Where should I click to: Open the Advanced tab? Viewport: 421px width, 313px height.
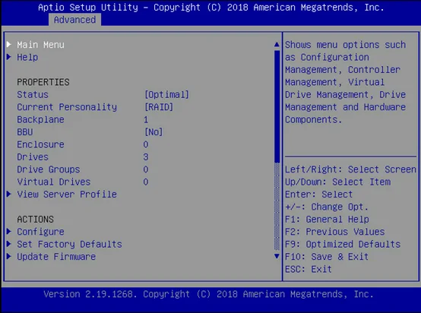[74, 20]
